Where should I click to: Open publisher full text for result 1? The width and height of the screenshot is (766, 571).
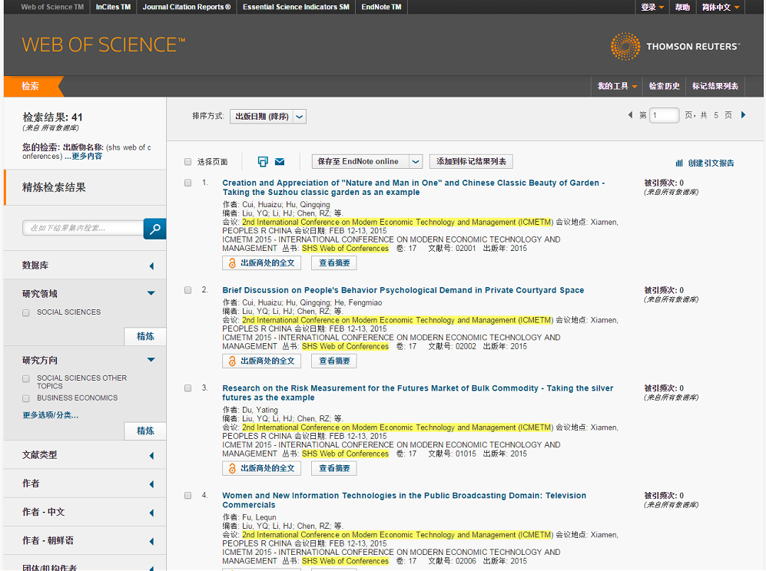pos(261,263)
